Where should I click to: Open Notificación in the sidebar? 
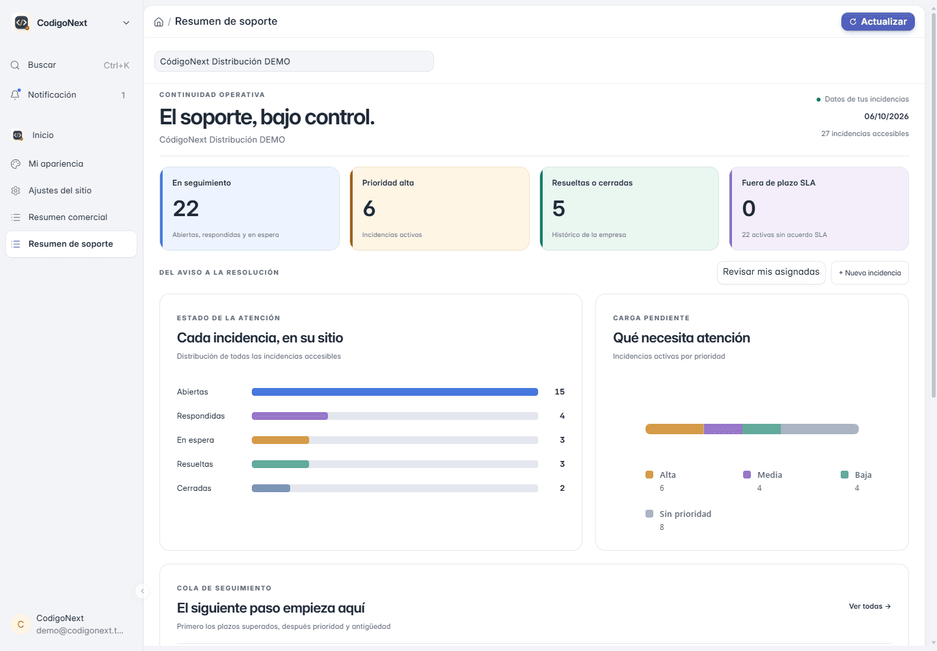[71, 95]
